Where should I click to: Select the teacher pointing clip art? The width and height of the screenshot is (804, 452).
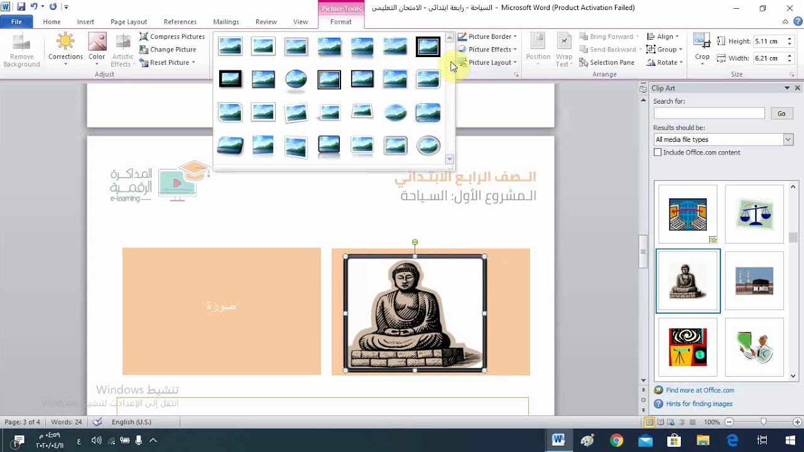click(x=754, y=347)
